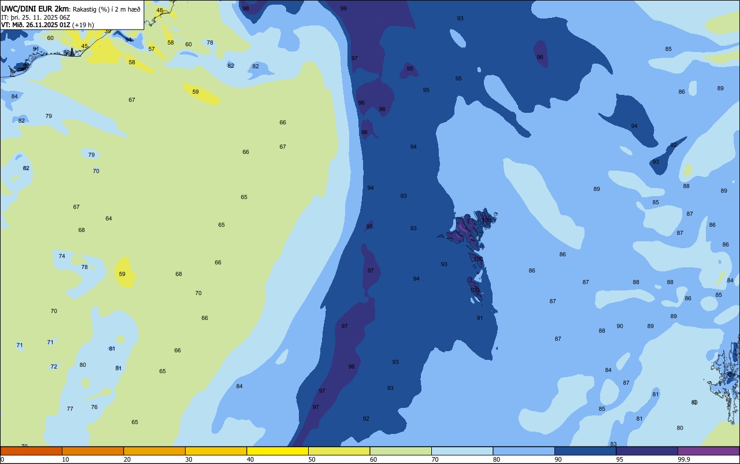Select the '72' map value
This screenshot has height=464, width=740.
tap(54, 367)
